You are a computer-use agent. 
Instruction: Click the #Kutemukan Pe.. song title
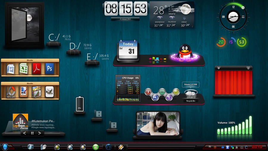coord(43,121)
